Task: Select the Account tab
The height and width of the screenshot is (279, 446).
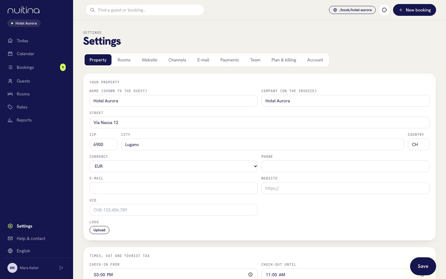Action: pos(315,60)
